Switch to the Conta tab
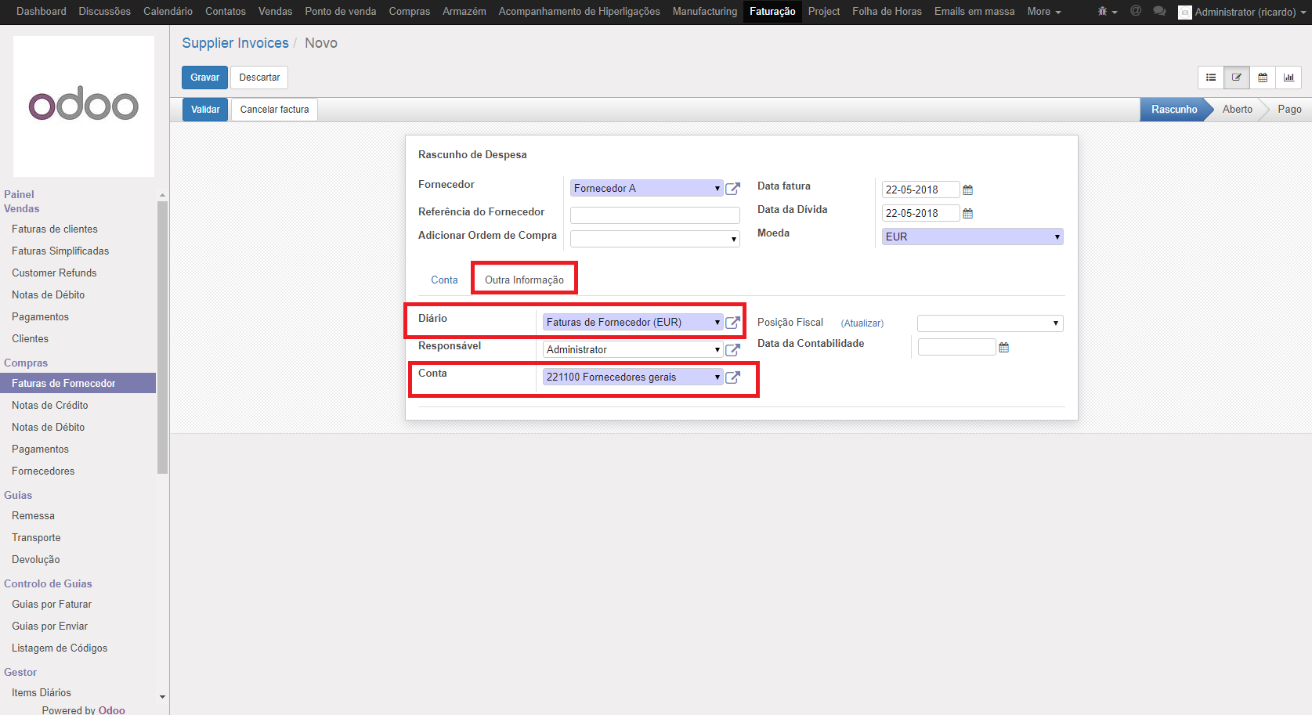Image resolution: width=1312 pixels, height=715 pixels. (x=444, y=280)
